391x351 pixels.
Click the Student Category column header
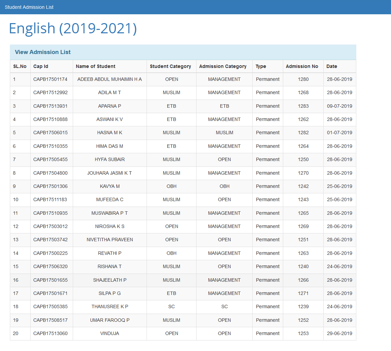coord(170,66)
